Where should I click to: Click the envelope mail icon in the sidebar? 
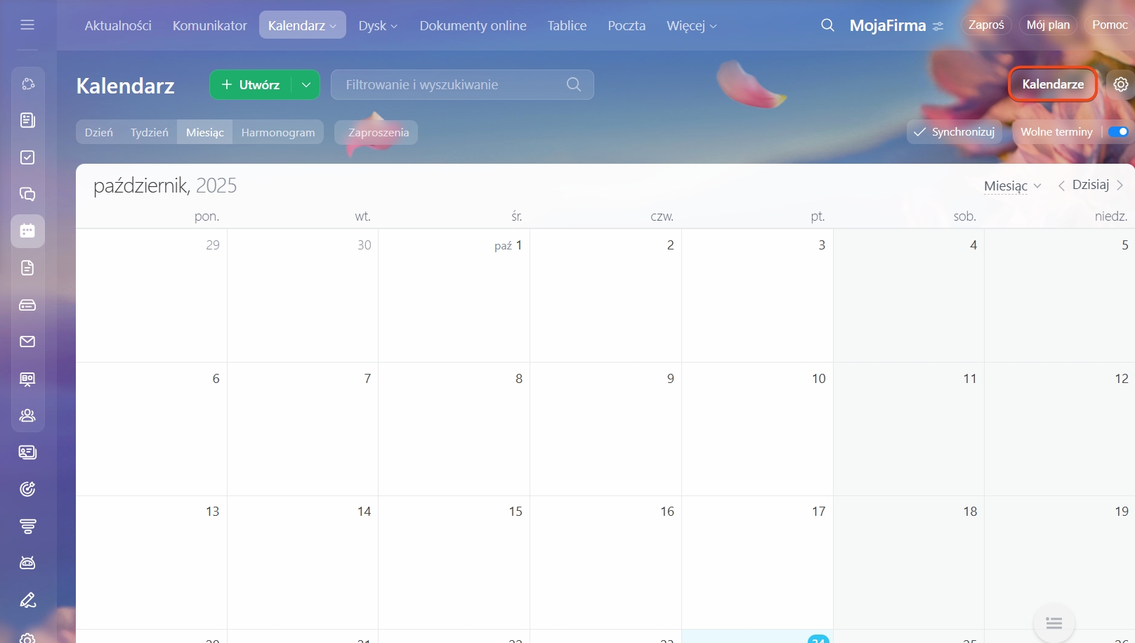pos(27,342)
